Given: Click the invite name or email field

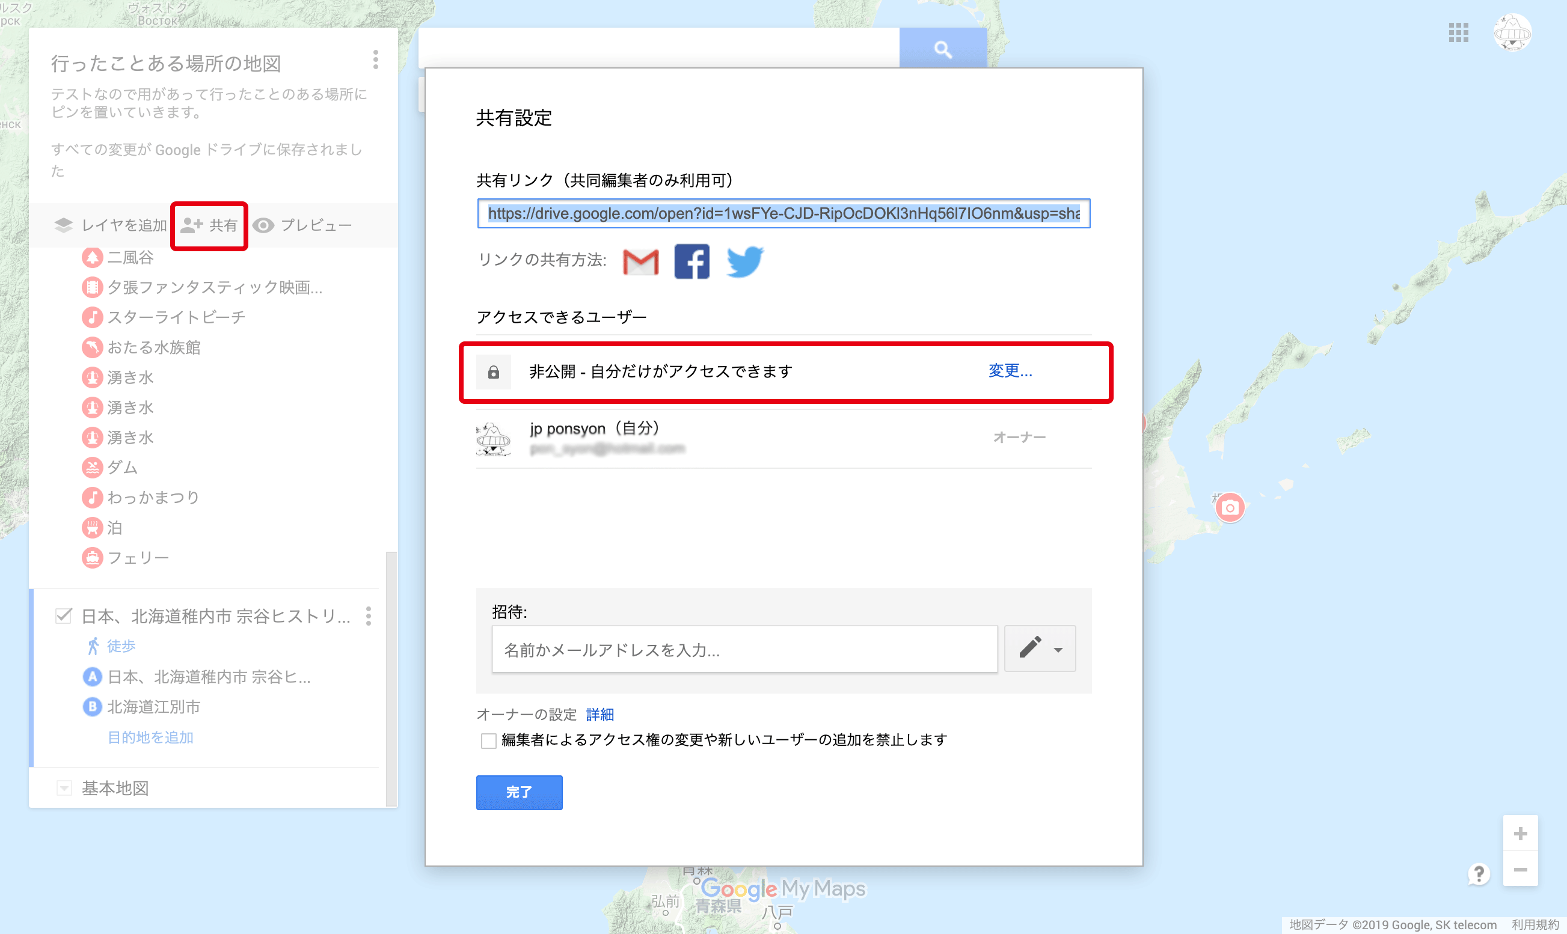Looking at the screenshot, I should click(745, 650).
